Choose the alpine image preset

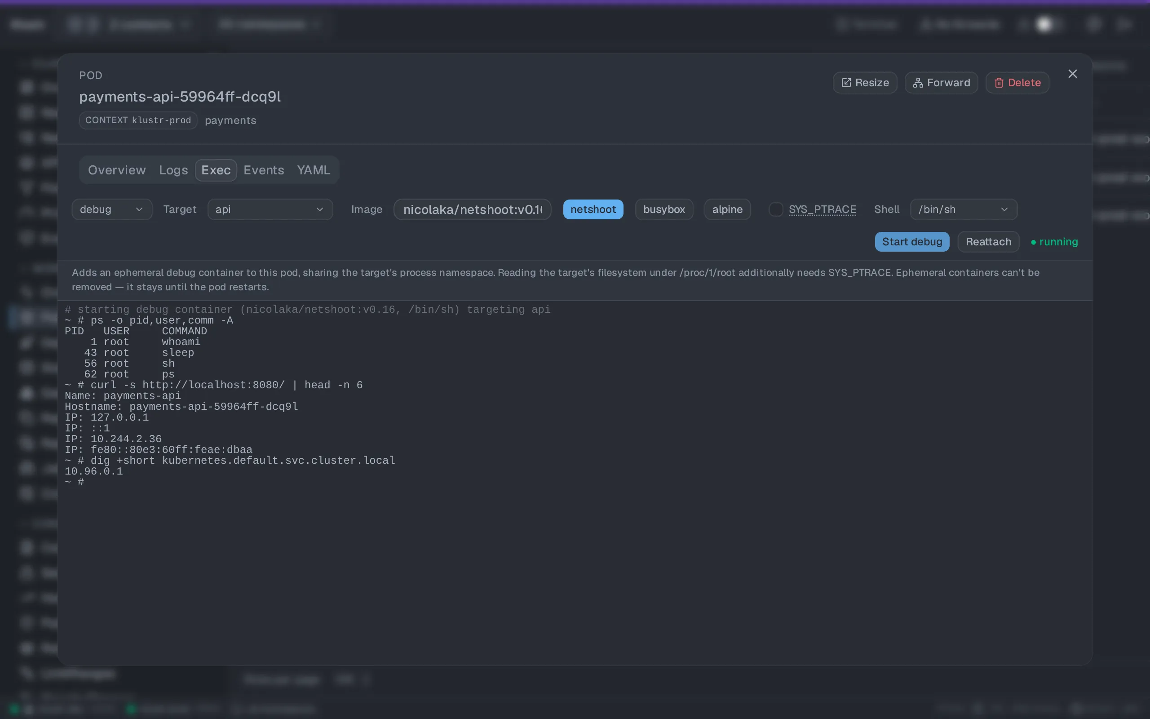[x=727, y=209]
